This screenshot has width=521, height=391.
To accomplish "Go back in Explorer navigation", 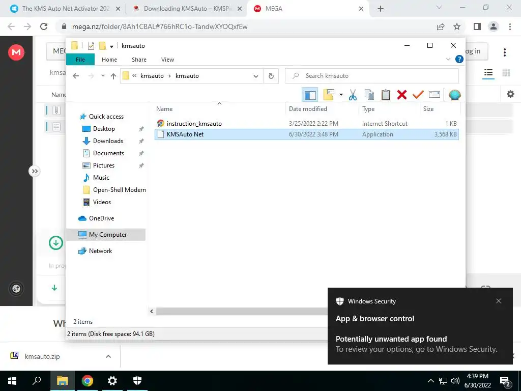I will (76, 76).
